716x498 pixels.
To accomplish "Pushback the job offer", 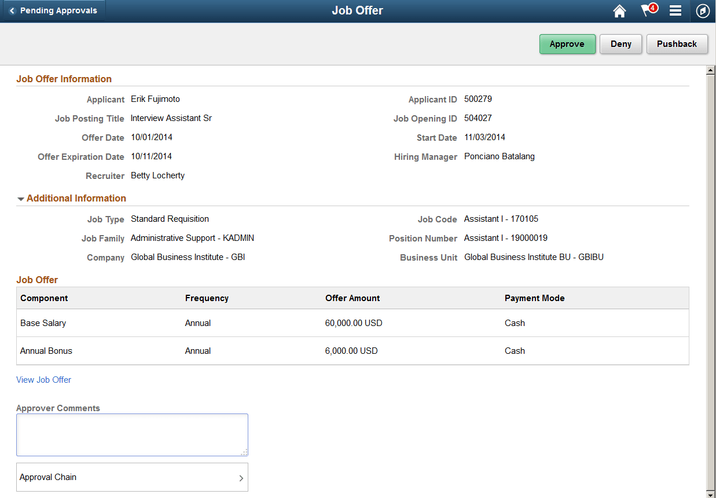I will coord(677,44).
